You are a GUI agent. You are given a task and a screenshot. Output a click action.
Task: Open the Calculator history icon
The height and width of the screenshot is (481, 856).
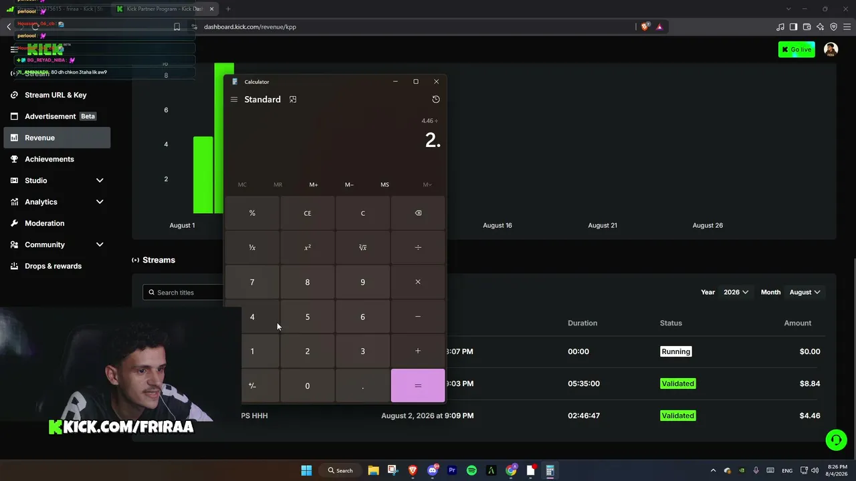[x=436, y=100]
